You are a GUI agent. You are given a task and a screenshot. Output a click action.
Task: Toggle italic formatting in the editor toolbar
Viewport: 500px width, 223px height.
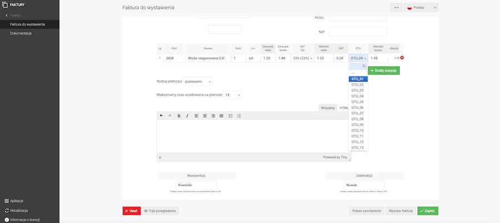click(187, 116)
